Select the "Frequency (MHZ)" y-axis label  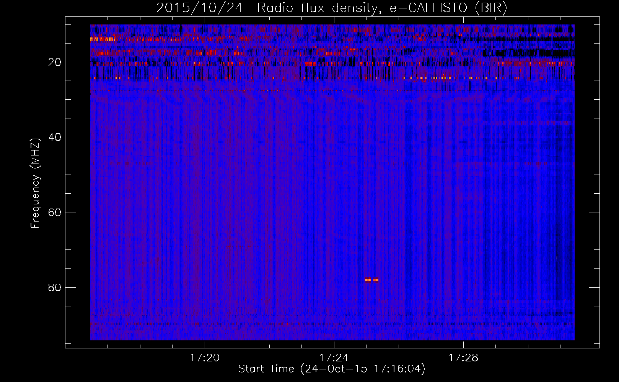pos(35,183)
